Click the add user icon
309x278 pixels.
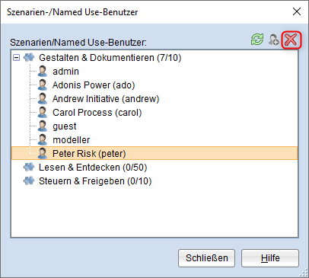pyautogui.click(x=274, y=40)
